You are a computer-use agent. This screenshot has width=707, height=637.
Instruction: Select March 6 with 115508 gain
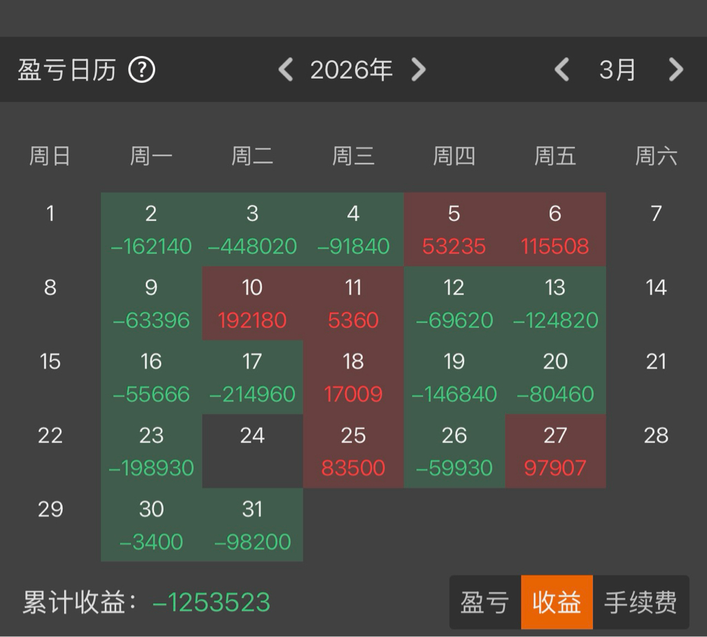(x=555, y=229)
